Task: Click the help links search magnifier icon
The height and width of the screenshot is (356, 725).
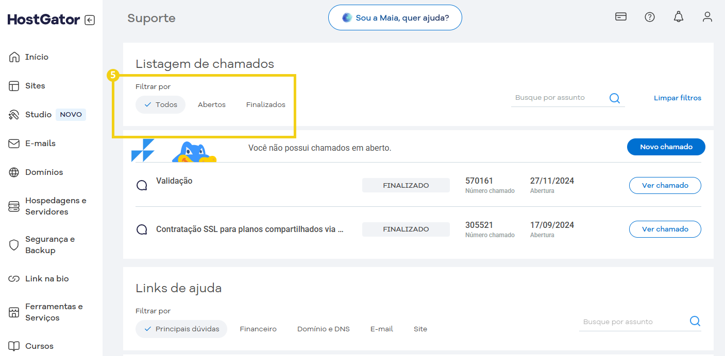Action: [695, 322]
